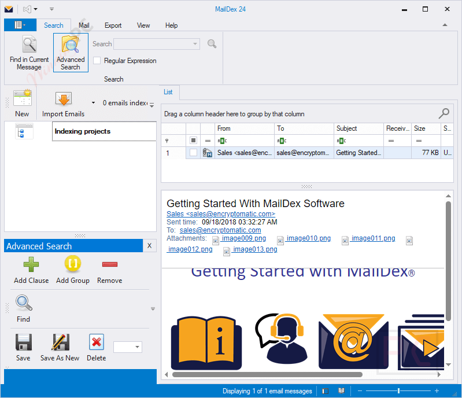Viewport: 462px width, 398px height.
Task: Open the From column filter operator
Action: 222,141
